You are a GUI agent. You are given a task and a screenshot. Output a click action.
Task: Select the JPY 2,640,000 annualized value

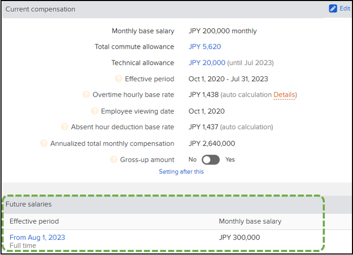(212, 143)
